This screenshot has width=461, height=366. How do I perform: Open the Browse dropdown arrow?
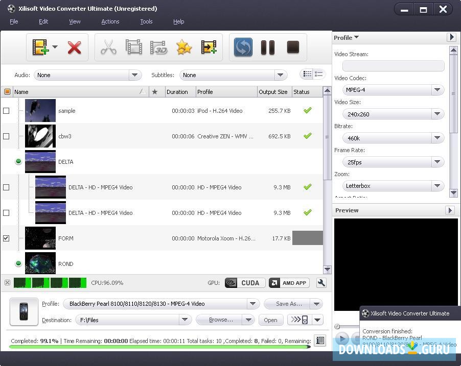pos(248,320)
